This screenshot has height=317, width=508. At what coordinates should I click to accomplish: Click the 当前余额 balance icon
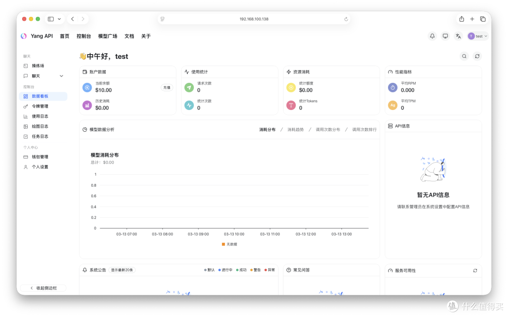(x=87, y=87)
